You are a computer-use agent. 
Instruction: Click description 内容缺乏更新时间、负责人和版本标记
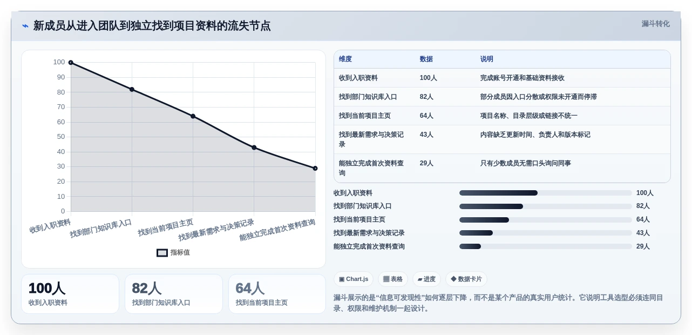pos(535,135)
